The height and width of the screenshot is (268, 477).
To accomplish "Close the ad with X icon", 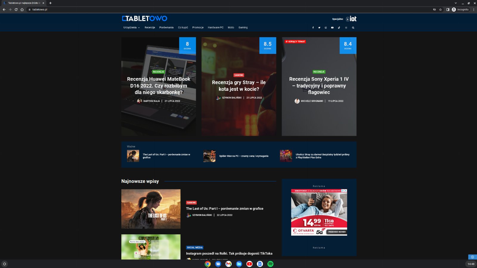I will 346,191.
